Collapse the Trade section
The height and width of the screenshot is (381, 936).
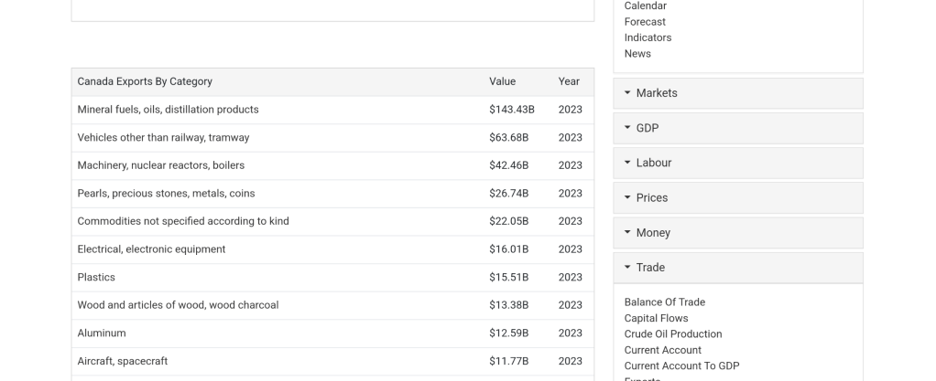649,268
